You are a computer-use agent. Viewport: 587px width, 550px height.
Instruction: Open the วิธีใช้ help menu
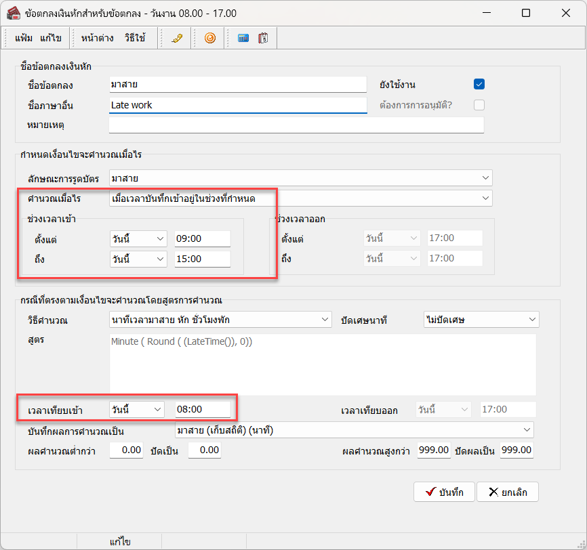135,39
